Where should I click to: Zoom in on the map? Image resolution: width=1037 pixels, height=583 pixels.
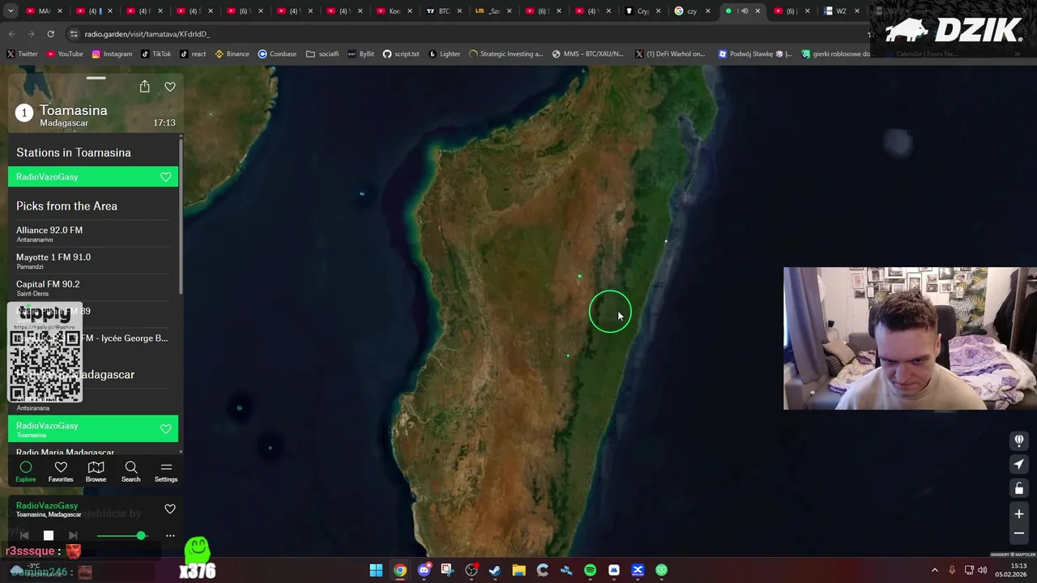[1019, 513]
